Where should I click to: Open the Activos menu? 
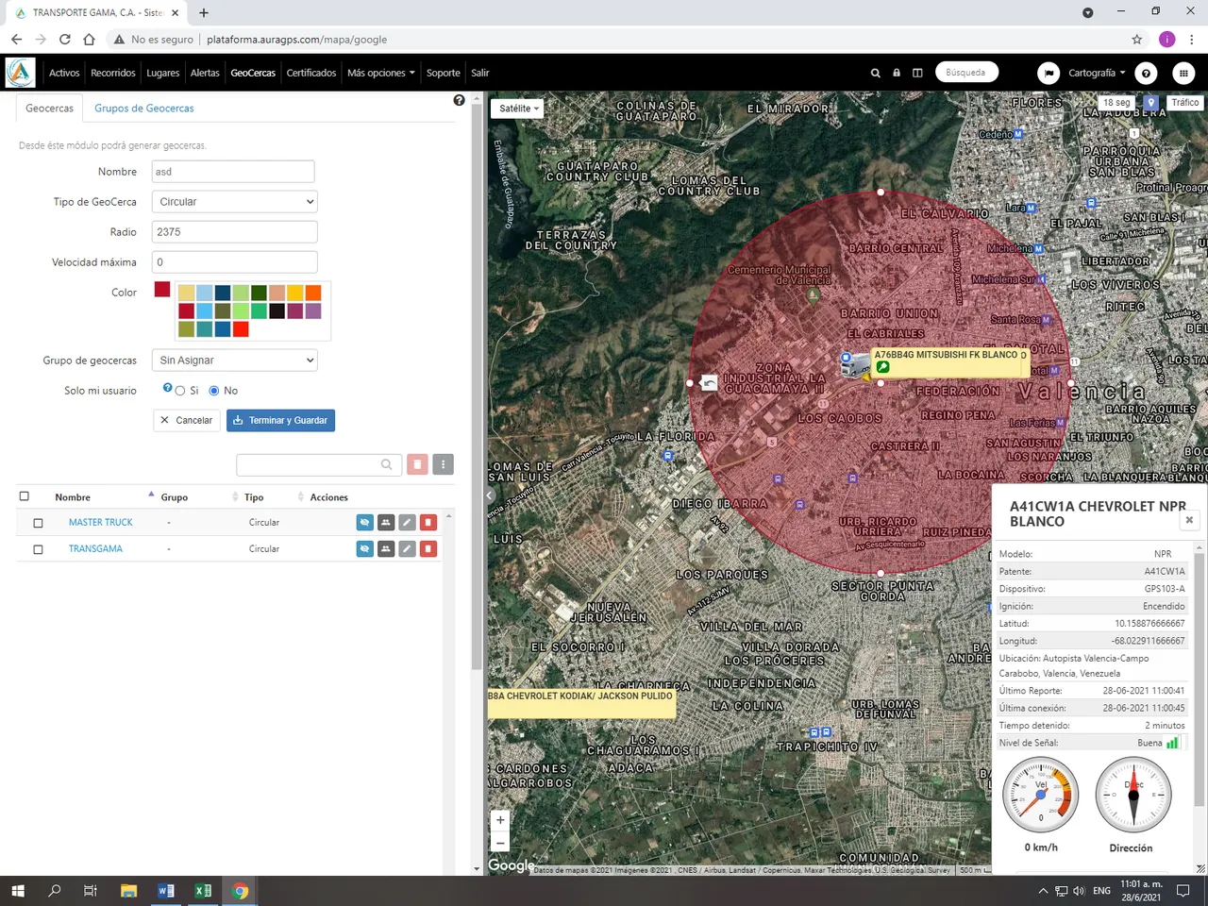pos(64,73)
